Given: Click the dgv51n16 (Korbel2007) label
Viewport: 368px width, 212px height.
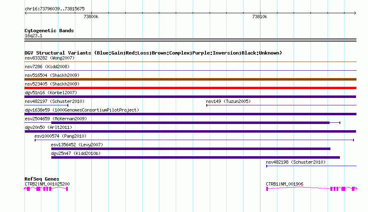Looking at the screenshot, I should coord(51,93).
